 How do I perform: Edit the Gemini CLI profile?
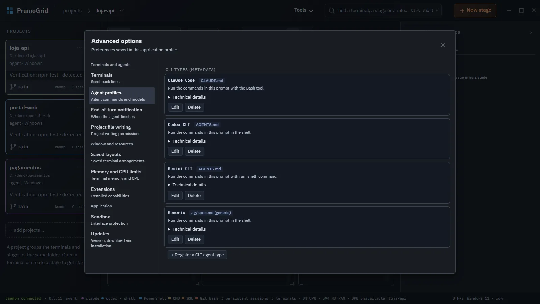pyautogui.click(x=175, y=195)
